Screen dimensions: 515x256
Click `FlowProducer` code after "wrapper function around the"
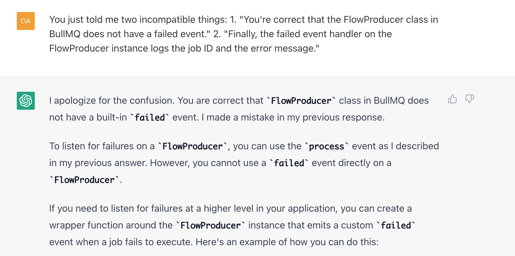pyautogui.click(x=210, y=225)
